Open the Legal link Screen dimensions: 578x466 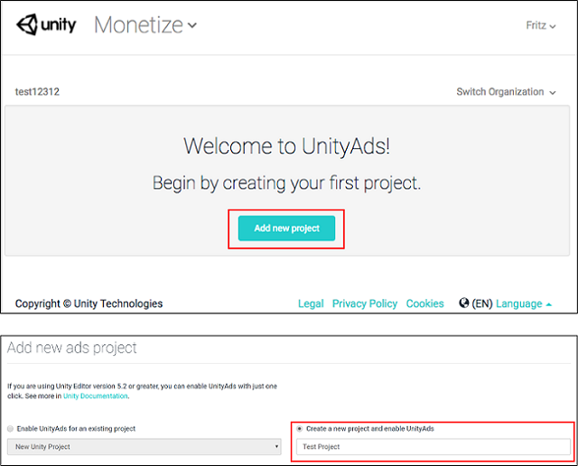311,303
